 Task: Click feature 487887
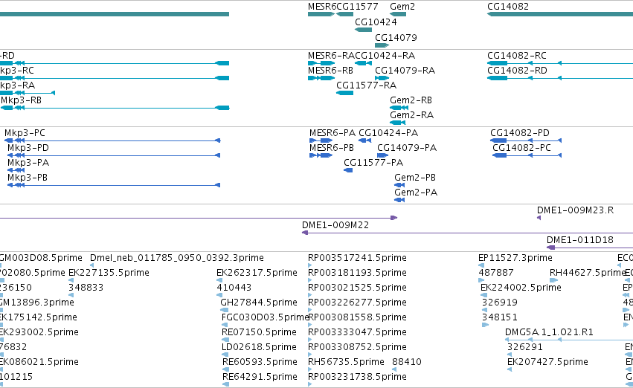coord(481,280)
